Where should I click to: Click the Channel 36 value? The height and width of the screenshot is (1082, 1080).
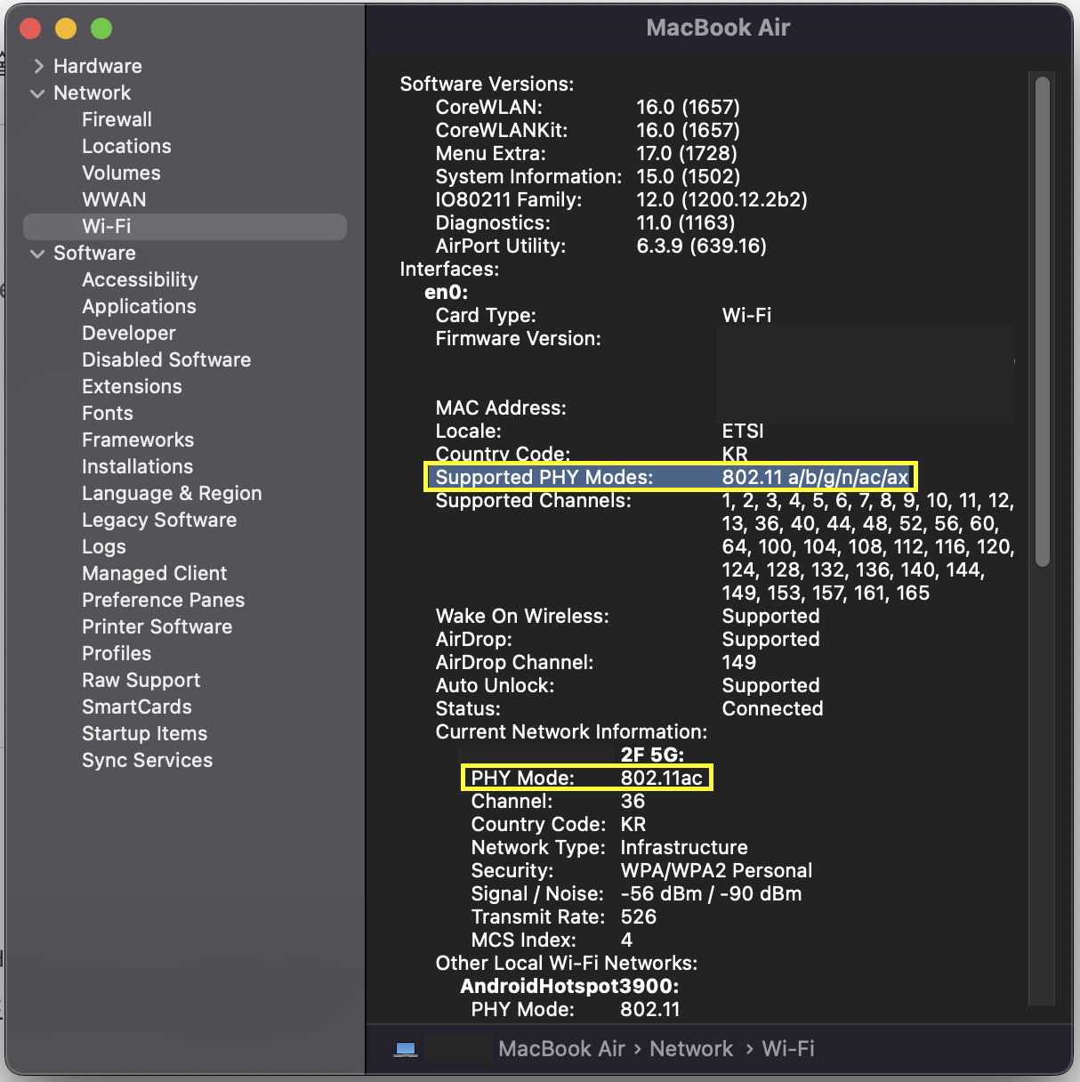(633, 801)
